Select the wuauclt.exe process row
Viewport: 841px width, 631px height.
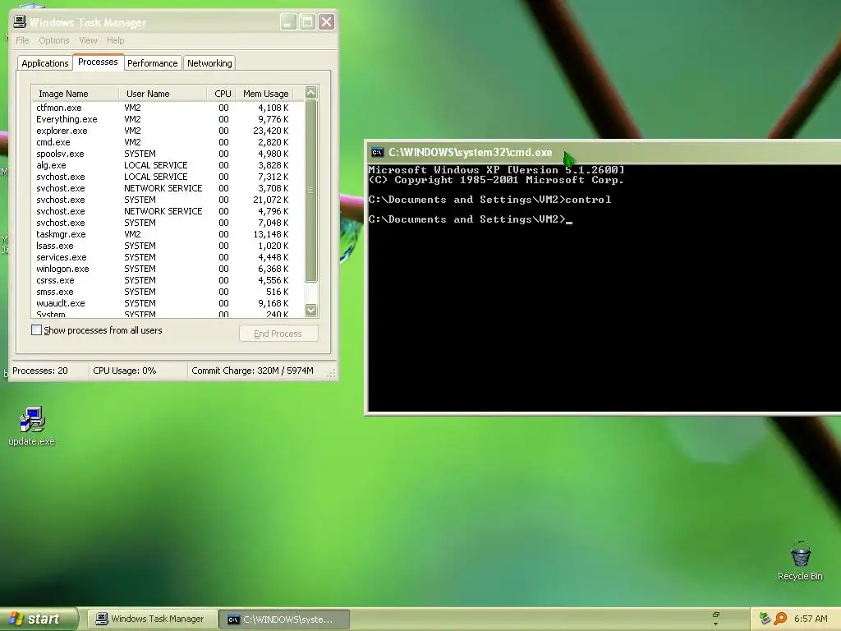pos(168,304)
